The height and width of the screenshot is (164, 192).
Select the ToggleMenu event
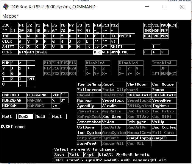[89, 84]
